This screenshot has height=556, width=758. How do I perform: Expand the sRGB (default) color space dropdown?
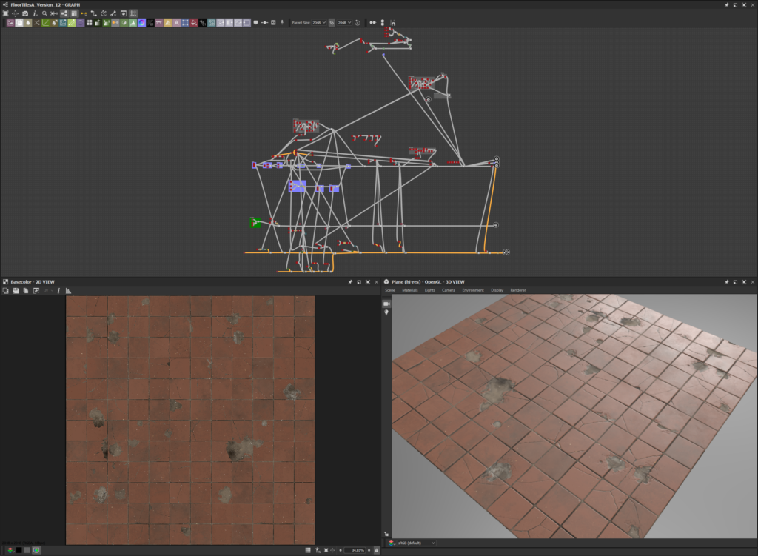[416, 543]
